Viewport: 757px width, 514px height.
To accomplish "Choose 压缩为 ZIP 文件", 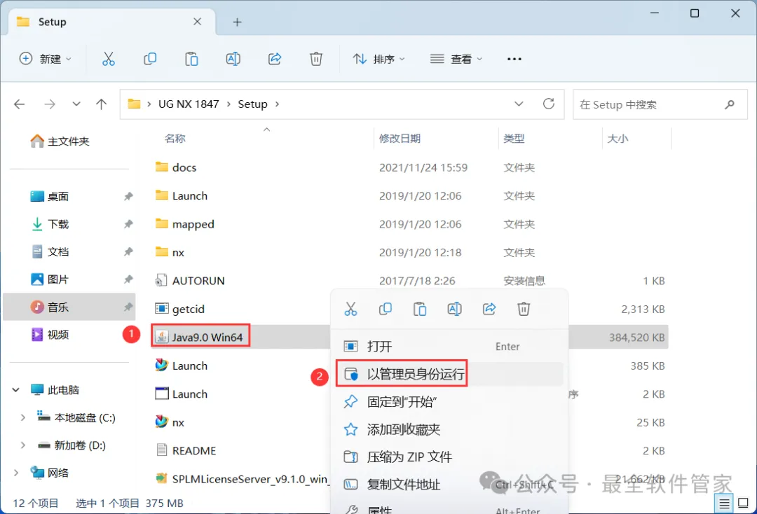I will 449,457.
